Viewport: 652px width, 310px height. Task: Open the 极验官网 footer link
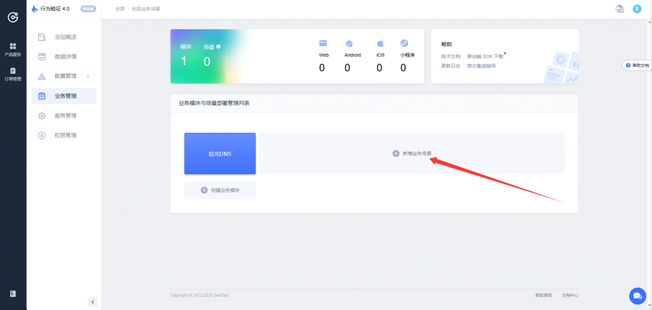[544, 295]
